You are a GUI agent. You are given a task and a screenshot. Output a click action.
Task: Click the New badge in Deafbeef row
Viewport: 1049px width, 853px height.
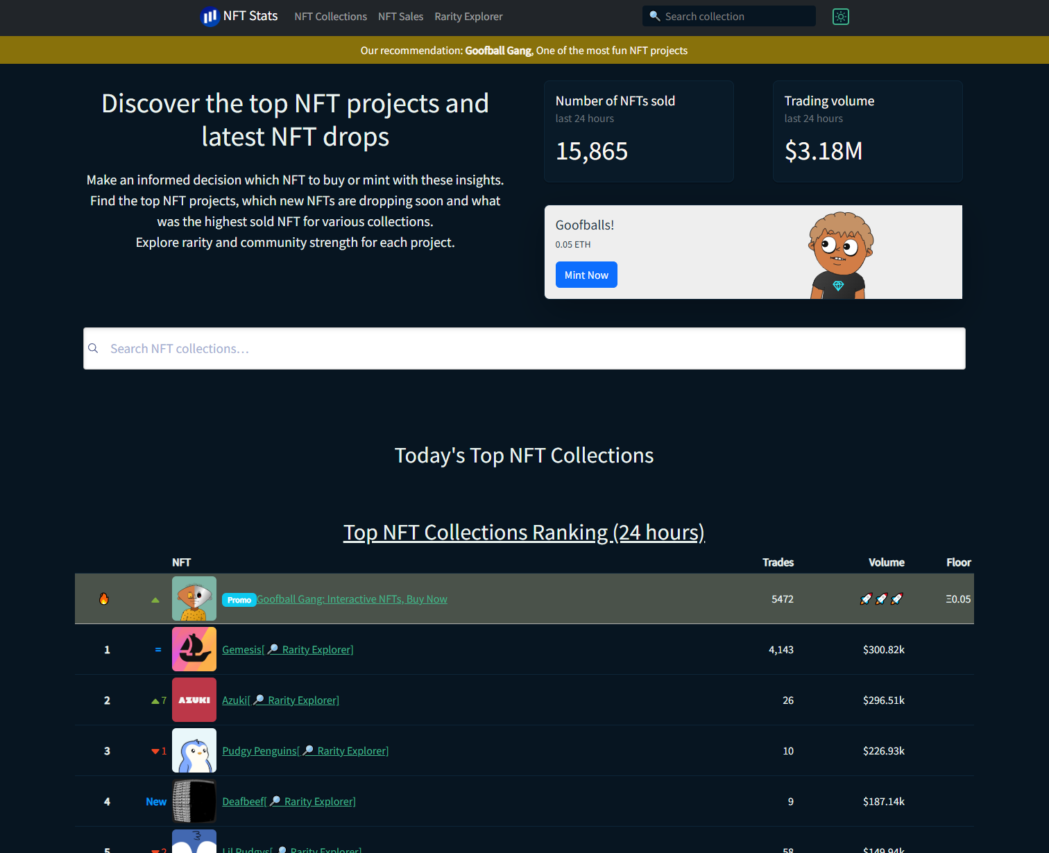coord(156,802)
